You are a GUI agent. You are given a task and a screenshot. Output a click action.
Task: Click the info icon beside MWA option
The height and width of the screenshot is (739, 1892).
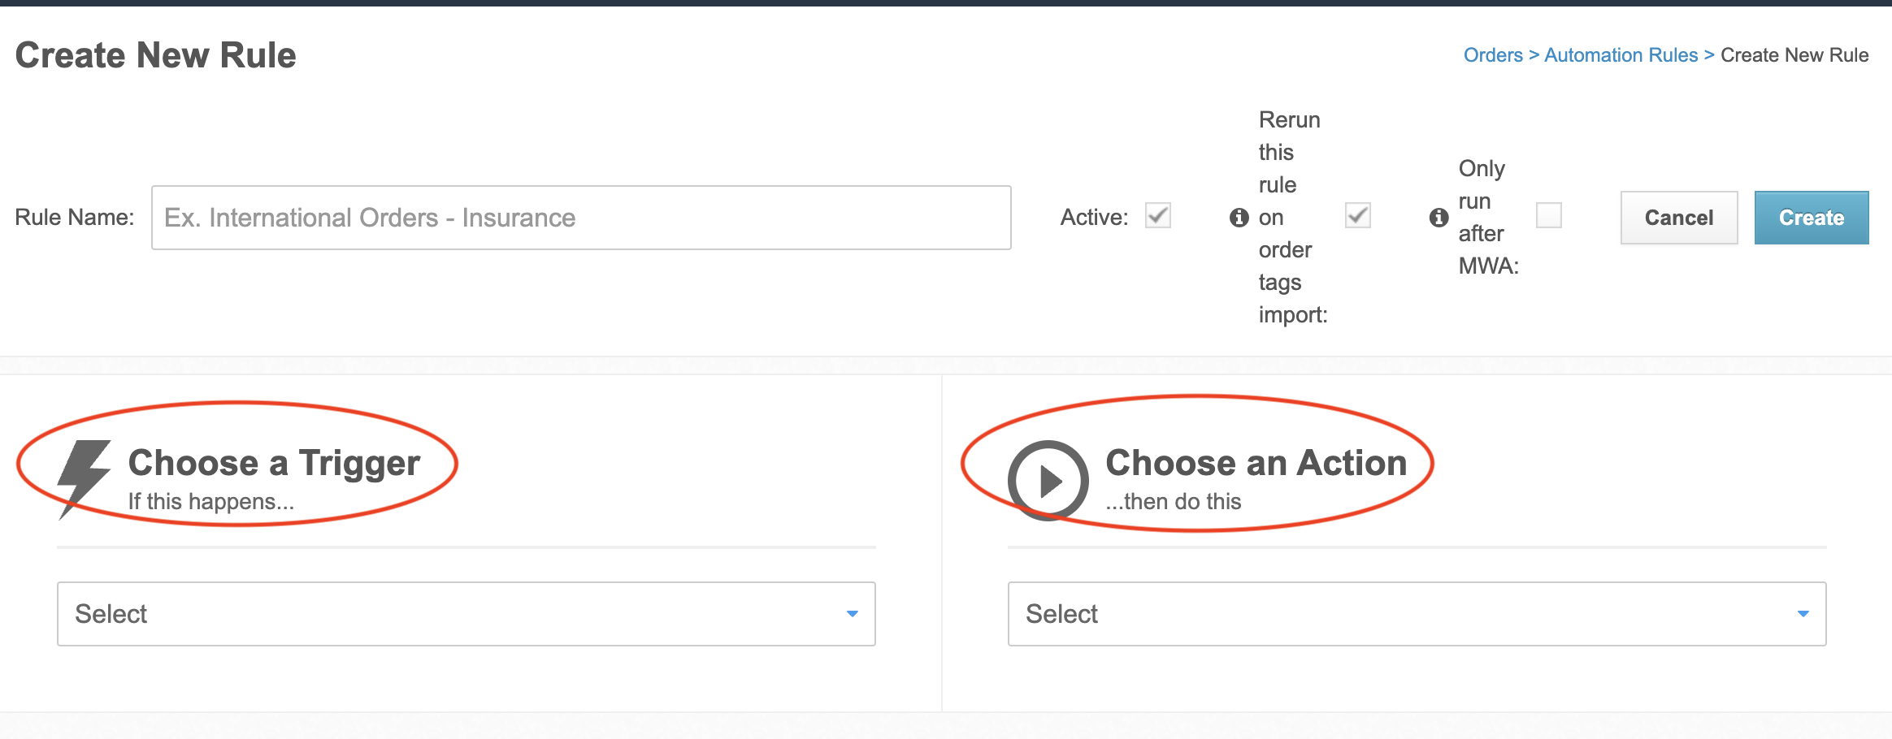click(x=1439, y=217)
